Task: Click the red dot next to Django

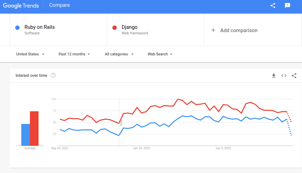Action: (114, 28)
